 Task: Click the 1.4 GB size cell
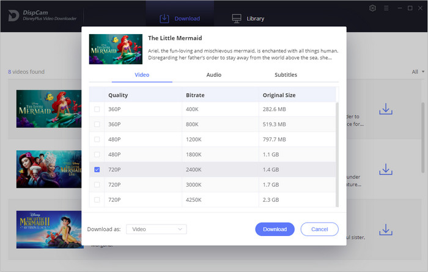(271, 170)
